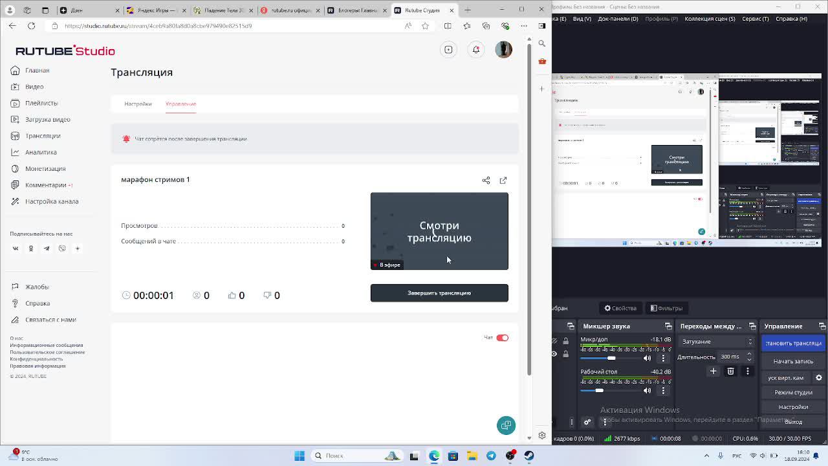The height and width of the screenshot is (466, 828).
Task: Open virtual camera settings gear in OBS
Action: 818,378
